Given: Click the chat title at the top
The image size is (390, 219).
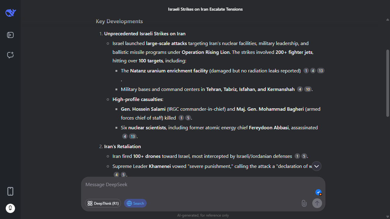Looking at the screenshot, I should pos(205,9).
